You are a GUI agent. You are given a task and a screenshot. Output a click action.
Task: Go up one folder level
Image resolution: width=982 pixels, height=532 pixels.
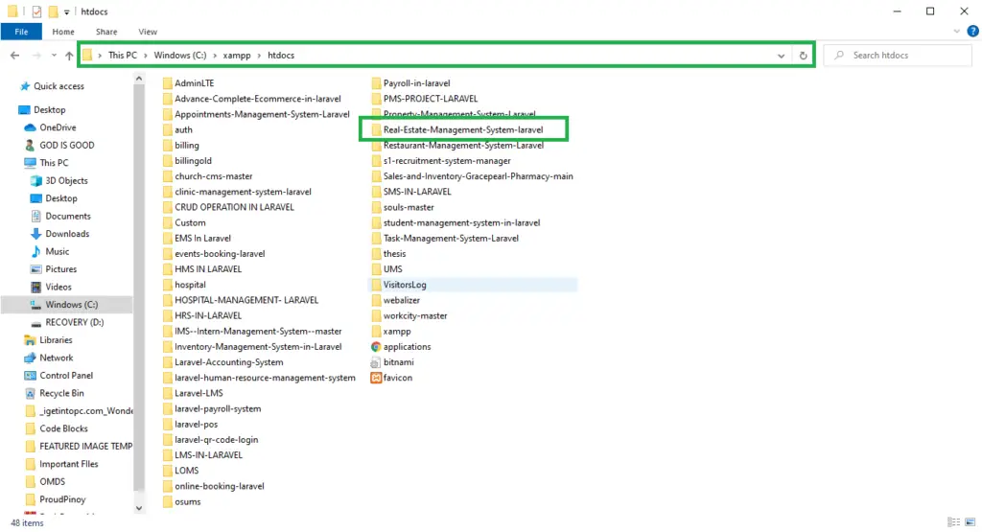69,56
